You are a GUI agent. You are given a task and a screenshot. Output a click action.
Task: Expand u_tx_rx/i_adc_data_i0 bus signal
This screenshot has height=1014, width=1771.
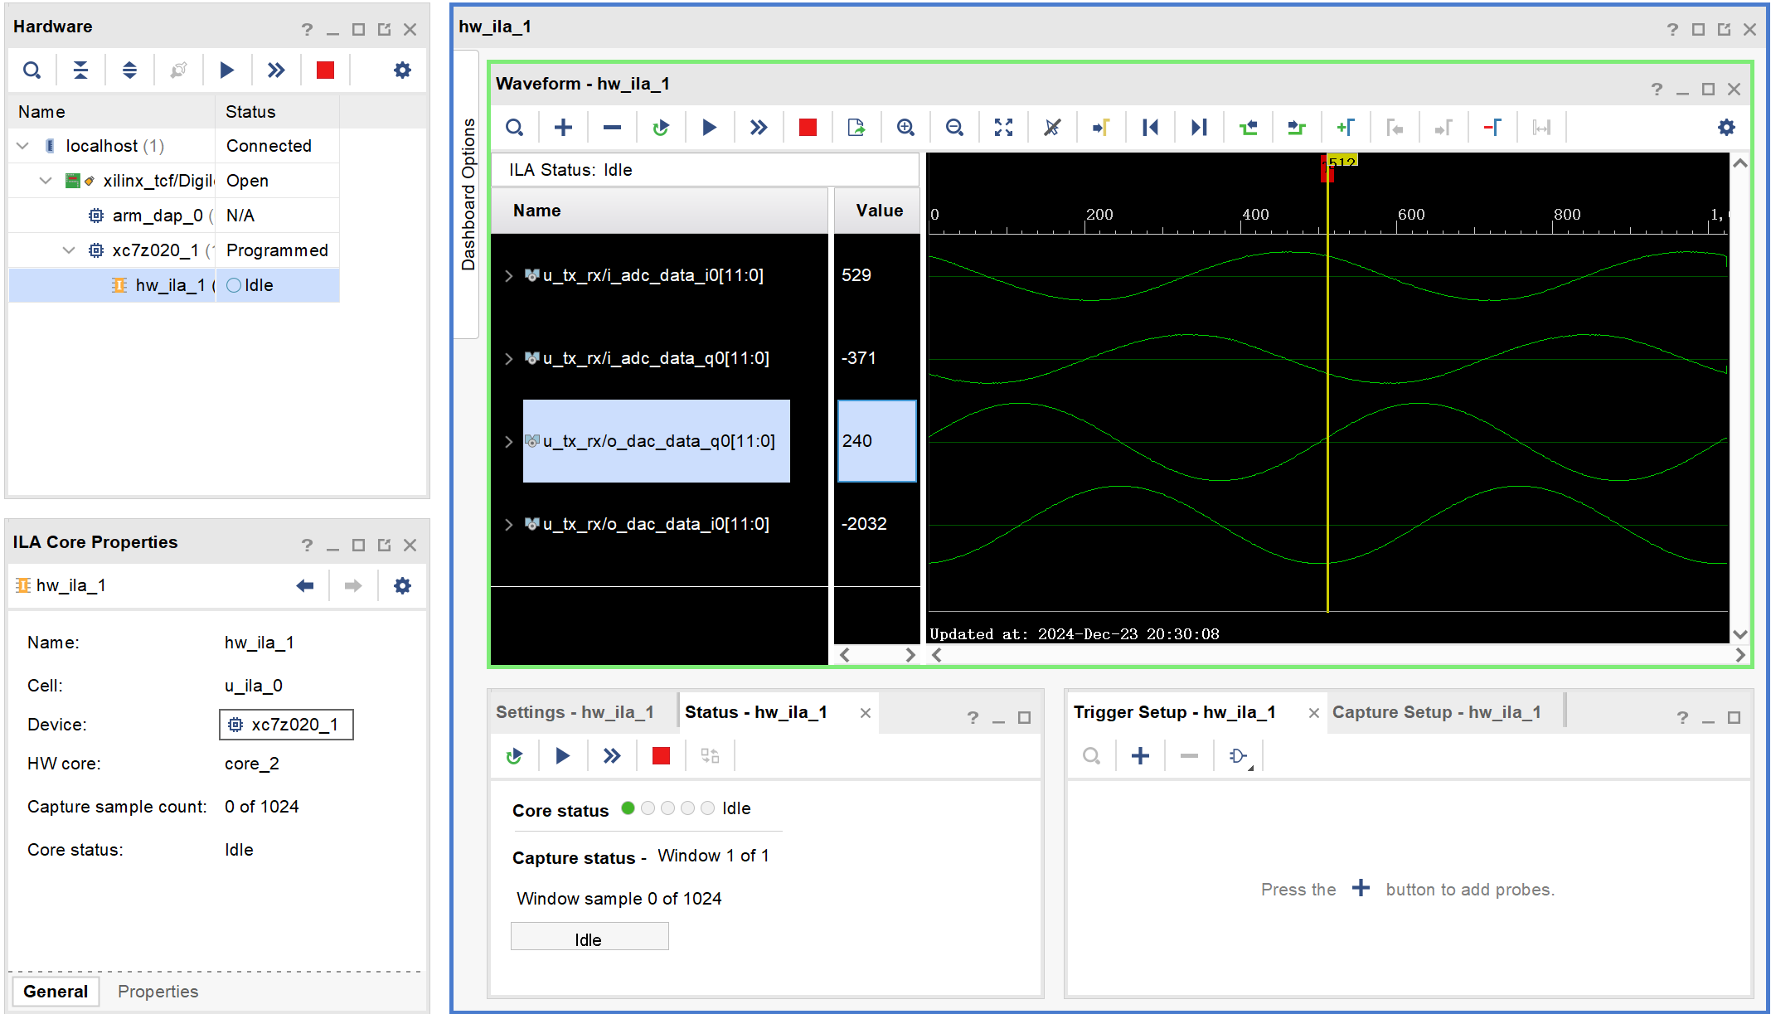pyautogui.click(x=509, y=276)
